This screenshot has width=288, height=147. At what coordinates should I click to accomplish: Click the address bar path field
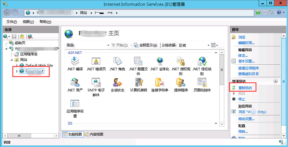[139, 13]
